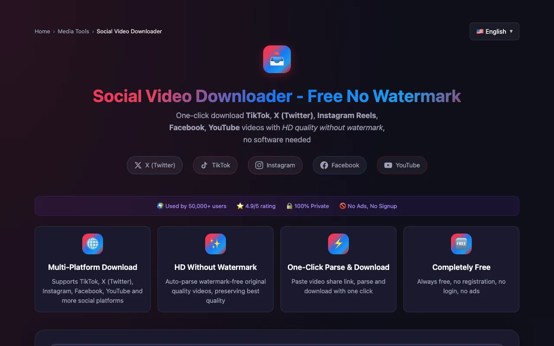Viewport: 554px width, 346px height.
Task: Click the Facebook logo icon
Action: coord(324,165)
